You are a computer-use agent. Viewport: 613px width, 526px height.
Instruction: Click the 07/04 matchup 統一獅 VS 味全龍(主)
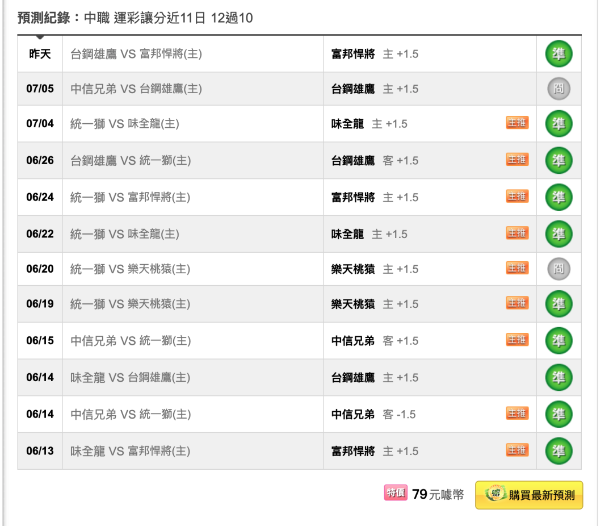(125, 124)
